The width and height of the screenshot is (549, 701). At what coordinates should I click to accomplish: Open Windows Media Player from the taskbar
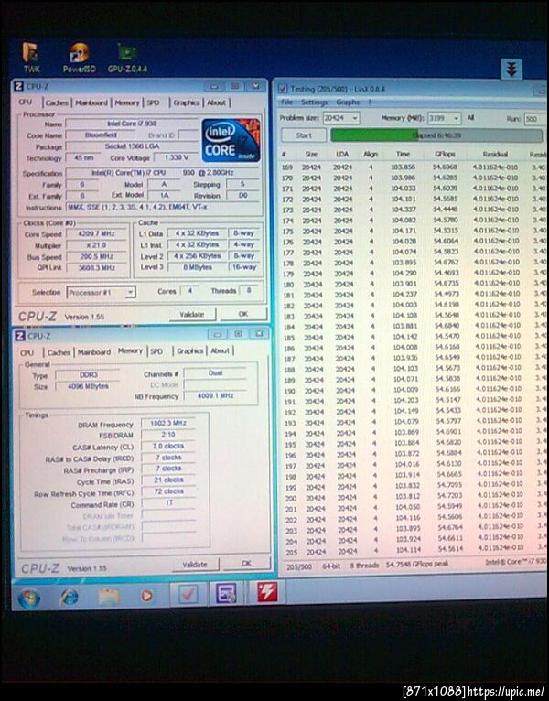tap(147, 596)
